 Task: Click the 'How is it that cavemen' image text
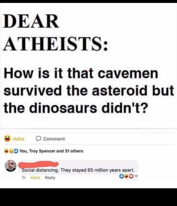[x=81, y=73]
